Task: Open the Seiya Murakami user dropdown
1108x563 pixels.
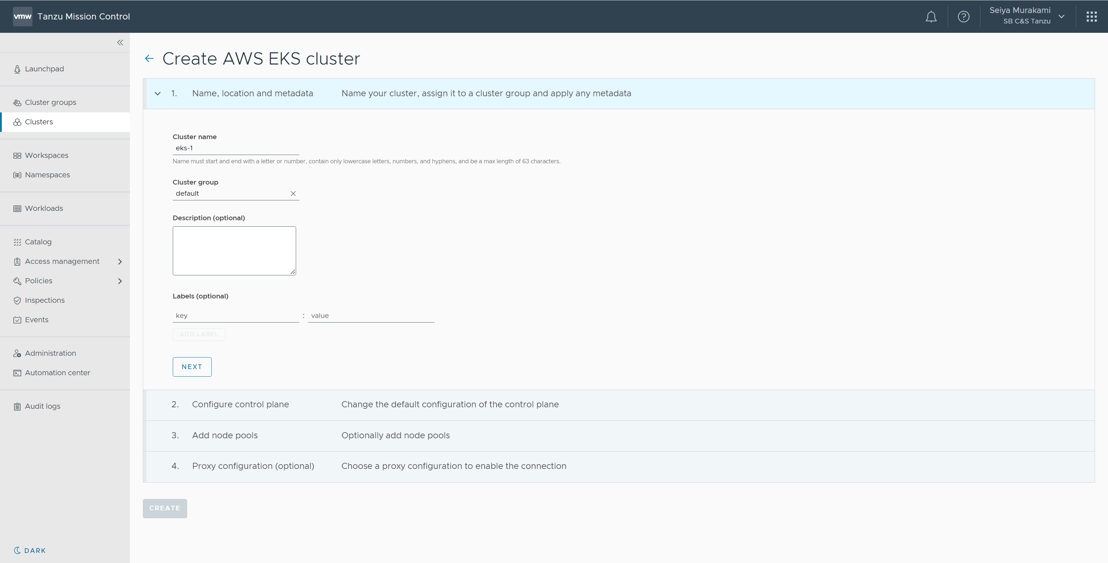Action: point(1061,17)
